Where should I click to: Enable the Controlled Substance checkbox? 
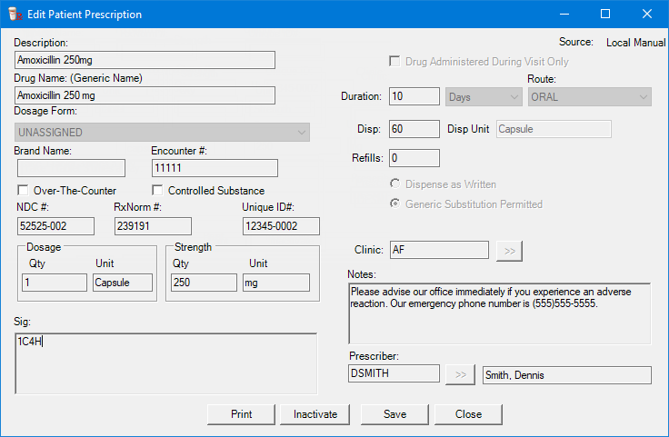pyautogui.click(x=158, y=191)
